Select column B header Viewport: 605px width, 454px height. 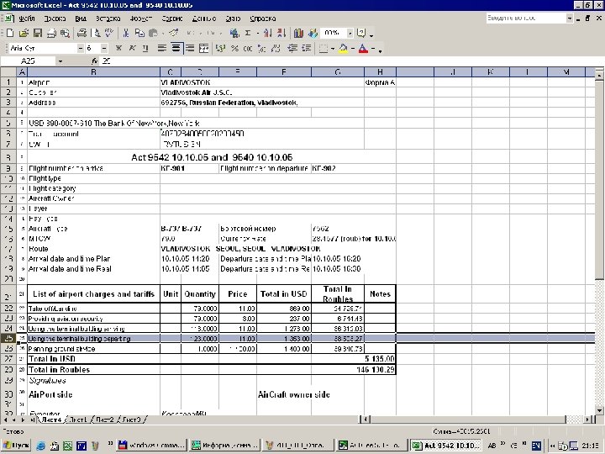(x=94, y=71)
